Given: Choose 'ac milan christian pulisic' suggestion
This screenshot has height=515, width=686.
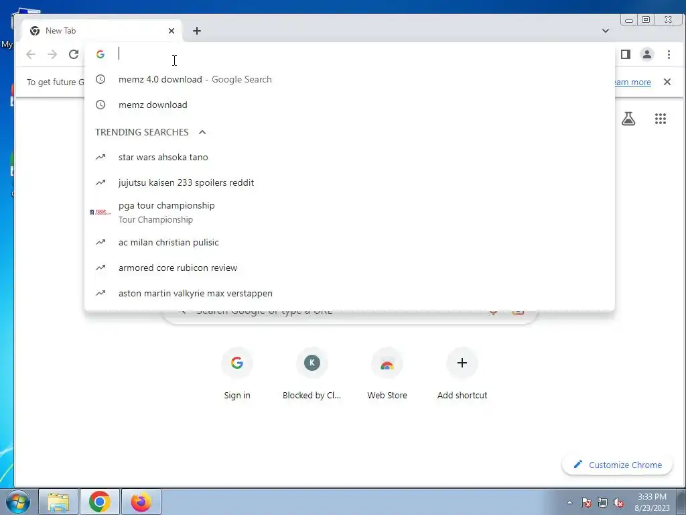Looking at the screenshot, I should [350, 242].
